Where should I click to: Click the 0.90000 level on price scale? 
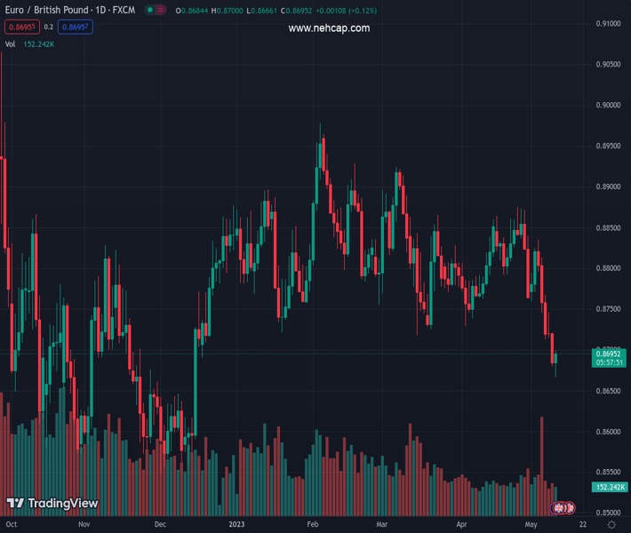click(609, 106)
